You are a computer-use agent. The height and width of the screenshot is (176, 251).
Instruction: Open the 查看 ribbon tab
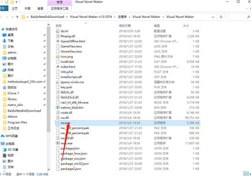pyautogui.click(x=40, y=9)
